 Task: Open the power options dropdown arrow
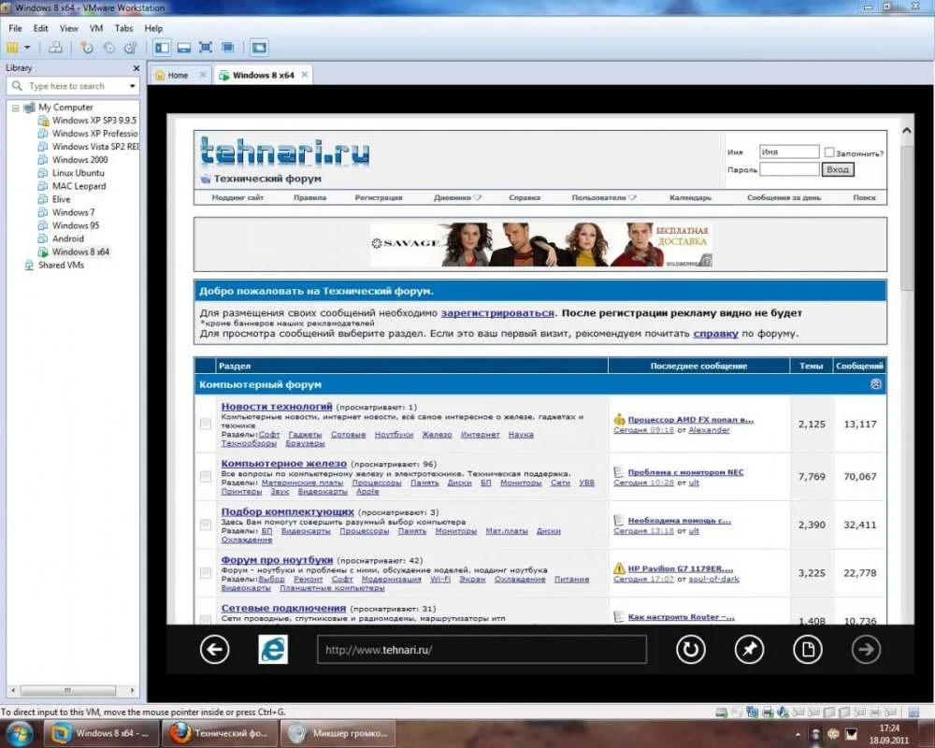pos(27,47)
